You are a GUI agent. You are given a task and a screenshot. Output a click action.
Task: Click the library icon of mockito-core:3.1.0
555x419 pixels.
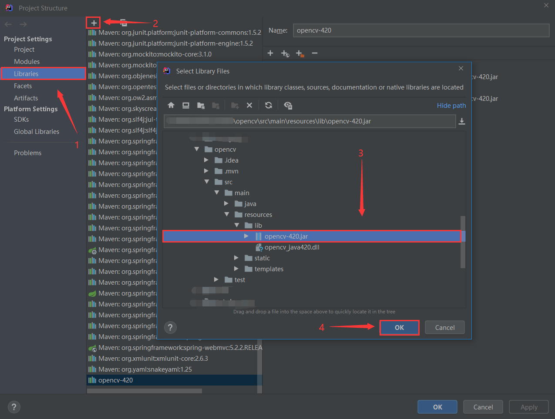(x=92, y=54)
